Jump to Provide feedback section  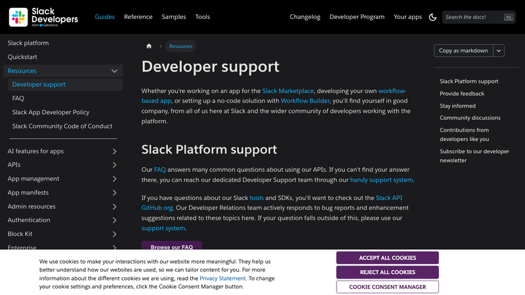pos(462,94)
